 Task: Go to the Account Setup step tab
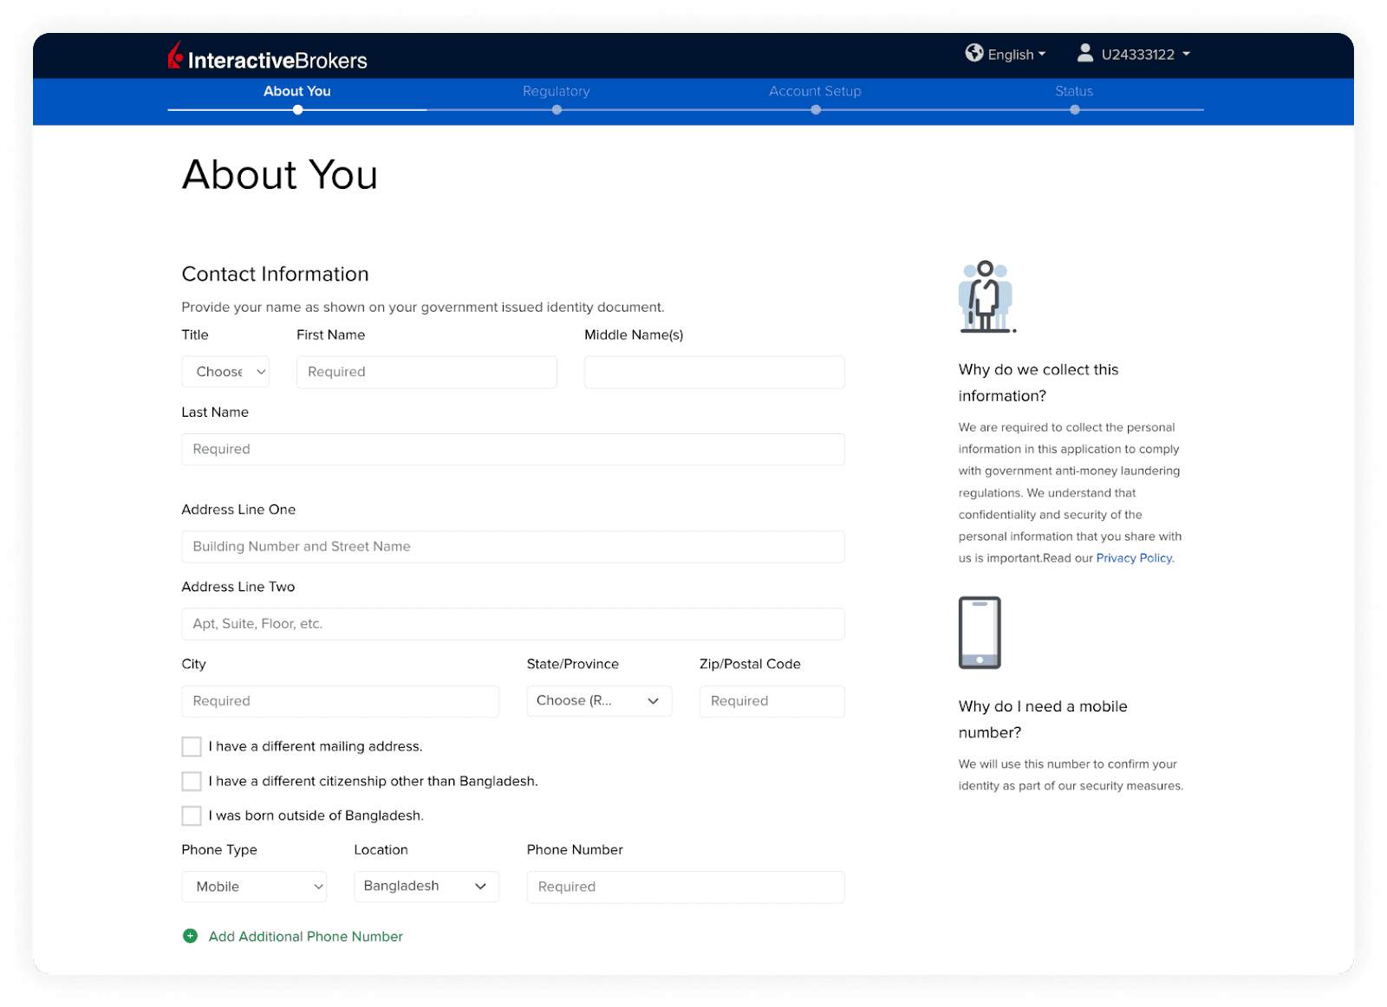point(815,91)
